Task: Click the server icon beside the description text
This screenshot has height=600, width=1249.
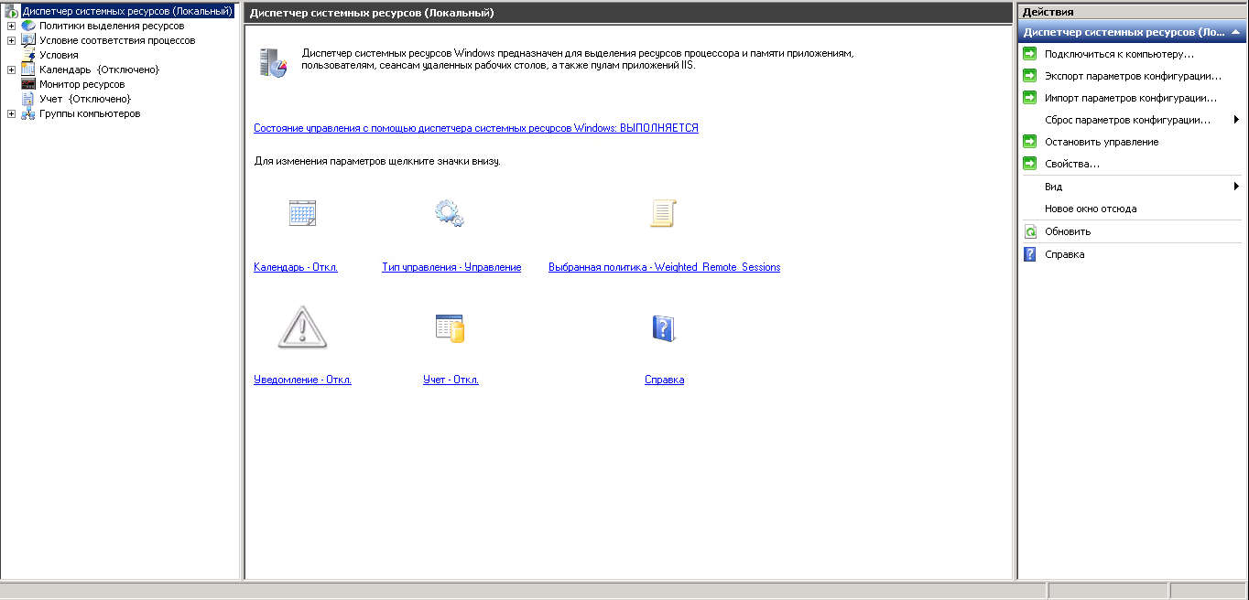Action: (273, 63)
